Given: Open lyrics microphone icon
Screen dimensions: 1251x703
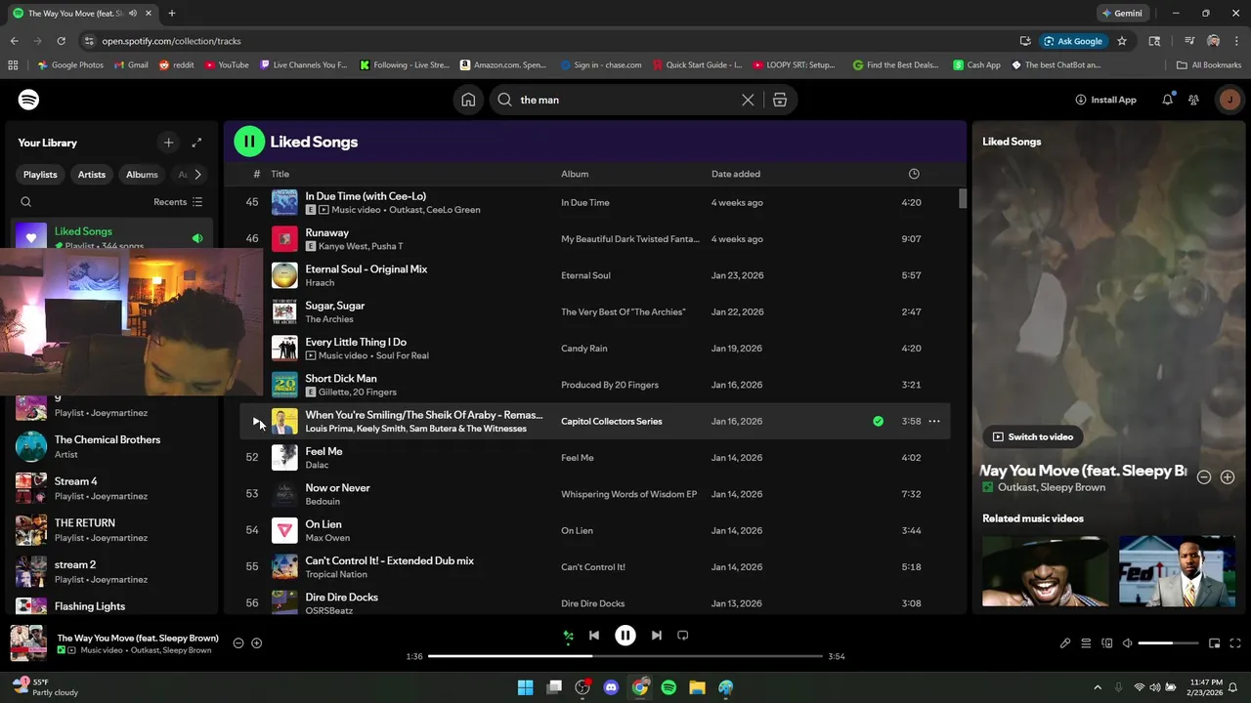Looking at the screenshot, I should pyautogui.click(x=1065, y=643).
